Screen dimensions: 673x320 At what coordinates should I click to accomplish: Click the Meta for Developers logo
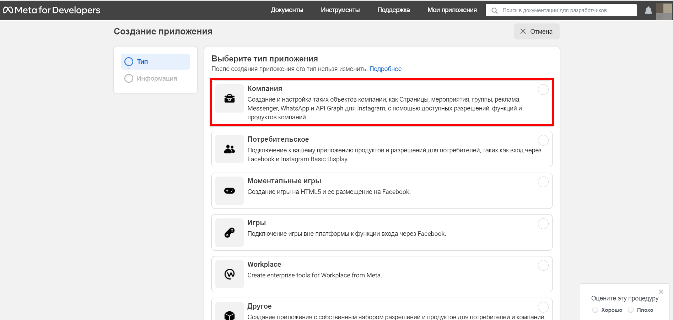click(x=52, y=10)
